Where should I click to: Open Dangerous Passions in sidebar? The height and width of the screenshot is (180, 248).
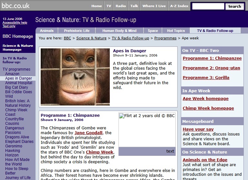click(15, 130)
